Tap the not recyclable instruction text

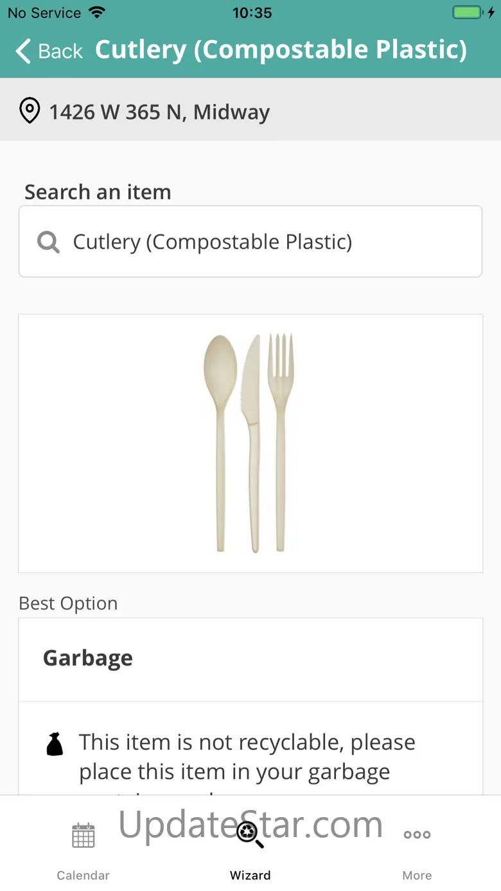pos(247,757)
